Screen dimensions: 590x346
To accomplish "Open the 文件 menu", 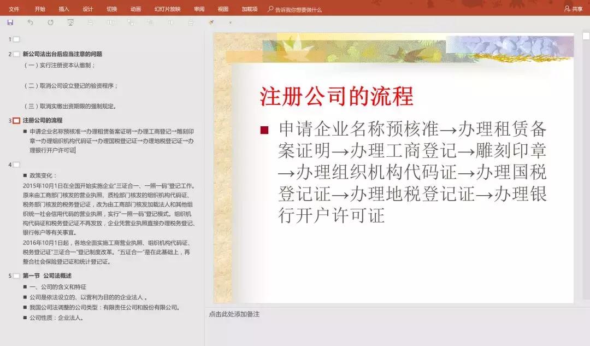I will [x=14, y=9].
